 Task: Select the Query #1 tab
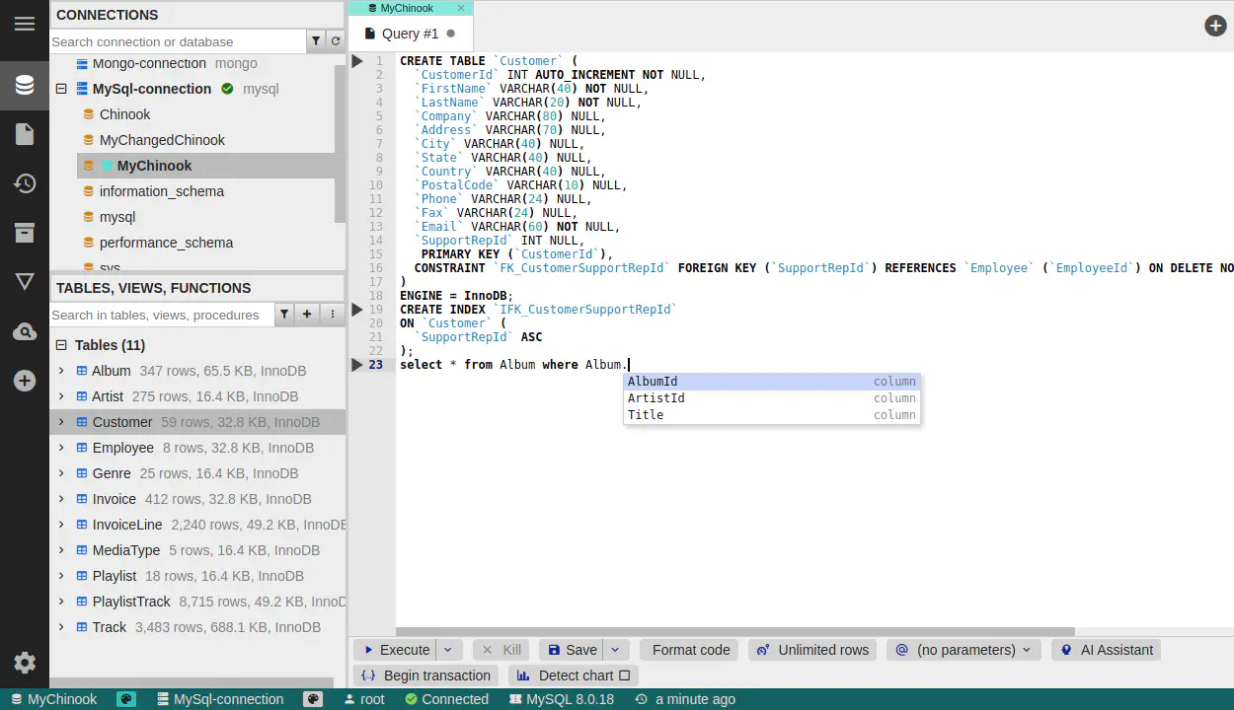tap(410, 34)
